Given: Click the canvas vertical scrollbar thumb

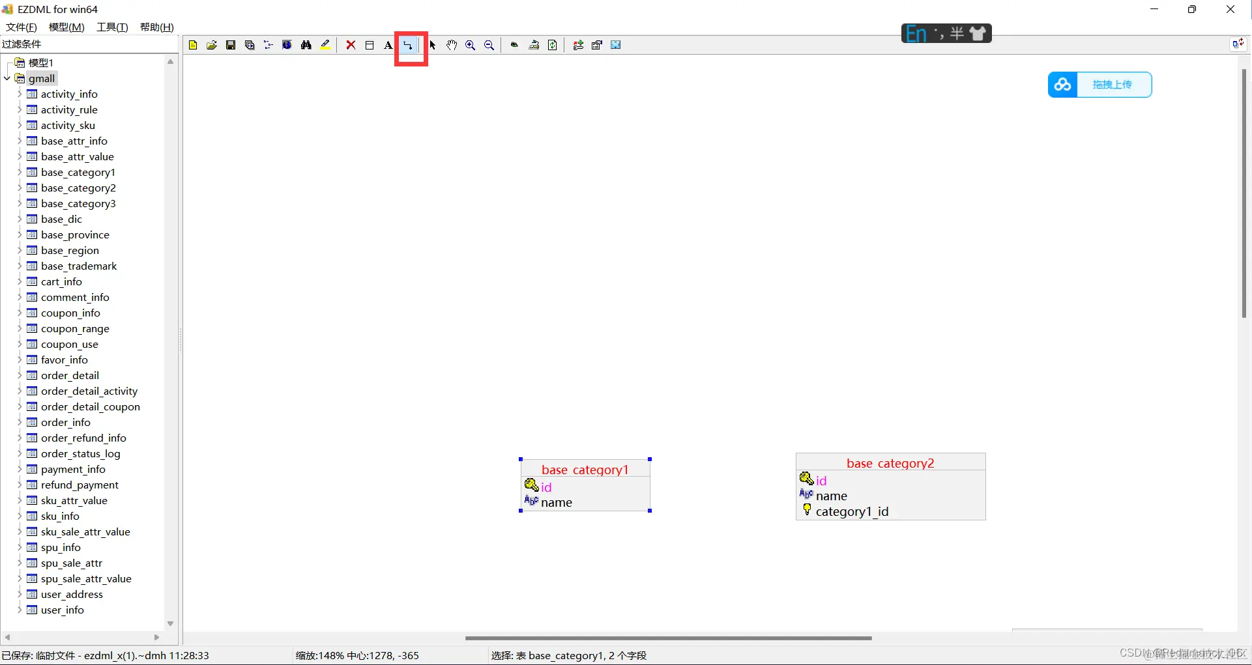Looking at the screenshot, I should (1244, 192).
